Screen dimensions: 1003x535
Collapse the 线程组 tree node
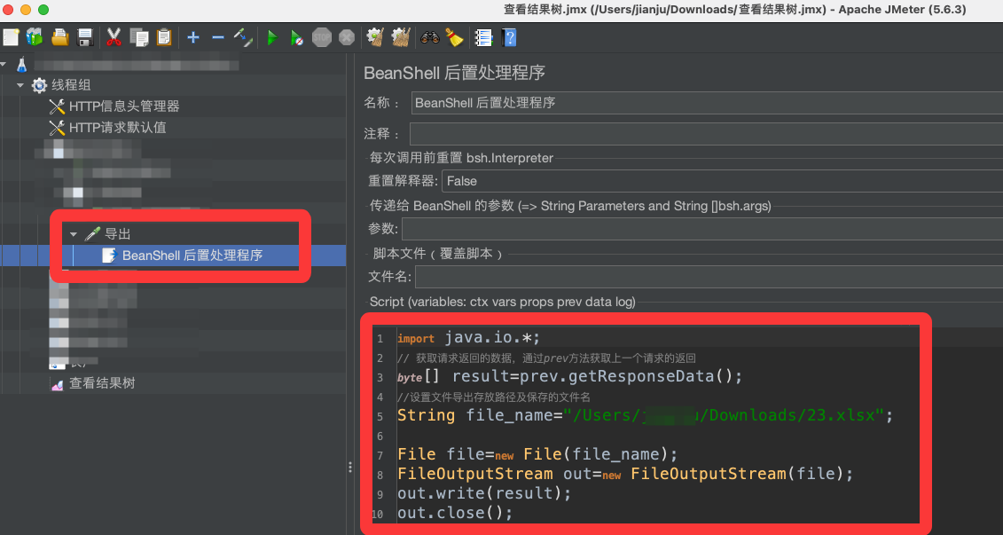tap(20, 85)
